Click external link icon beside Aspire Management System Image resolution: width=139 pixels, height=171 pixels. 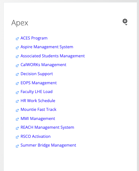coord(17,48)
